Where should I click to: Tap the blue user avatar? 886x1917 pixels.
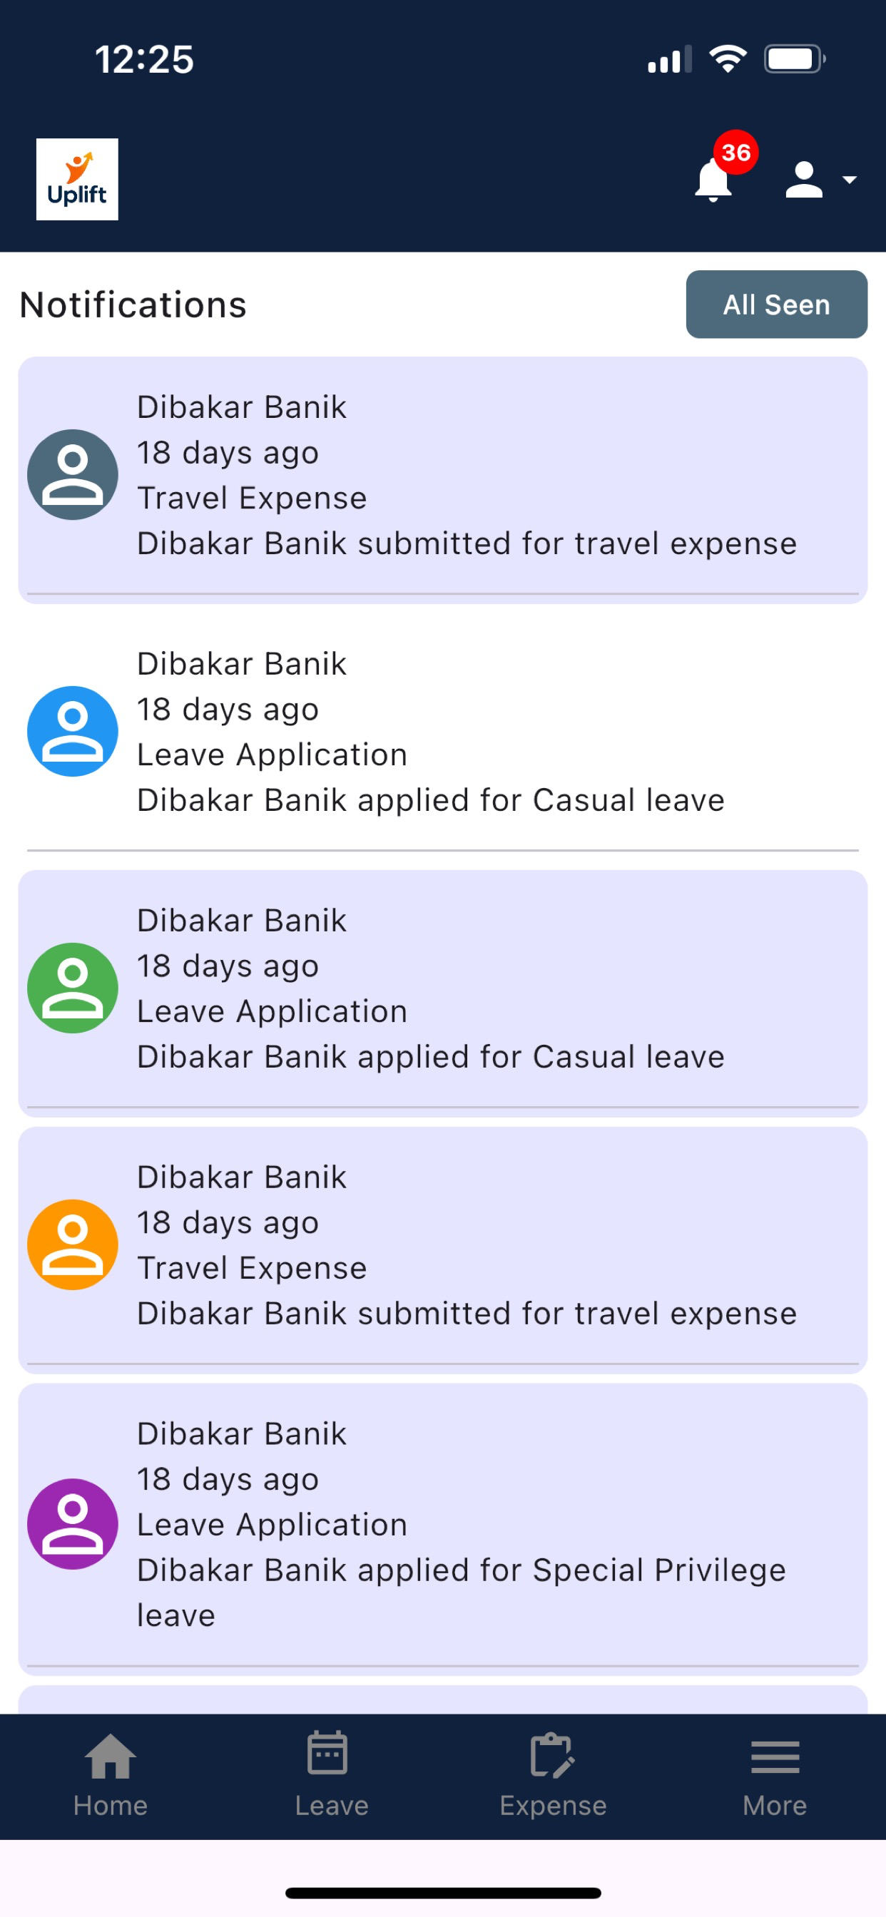tap(72, 732)
